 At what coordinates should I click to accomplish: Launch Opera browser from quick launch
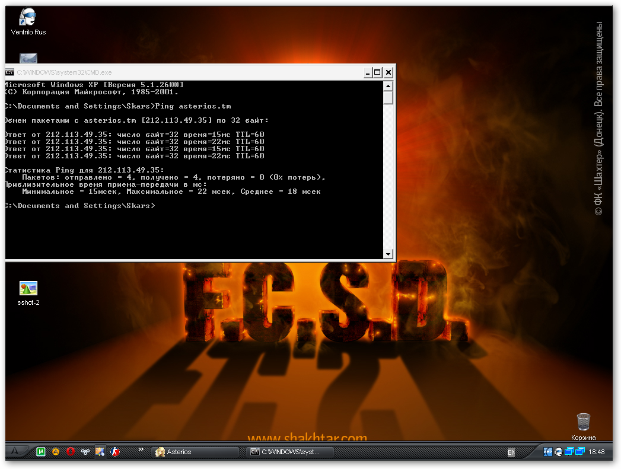pyautogui.click(x=71, y=452)
